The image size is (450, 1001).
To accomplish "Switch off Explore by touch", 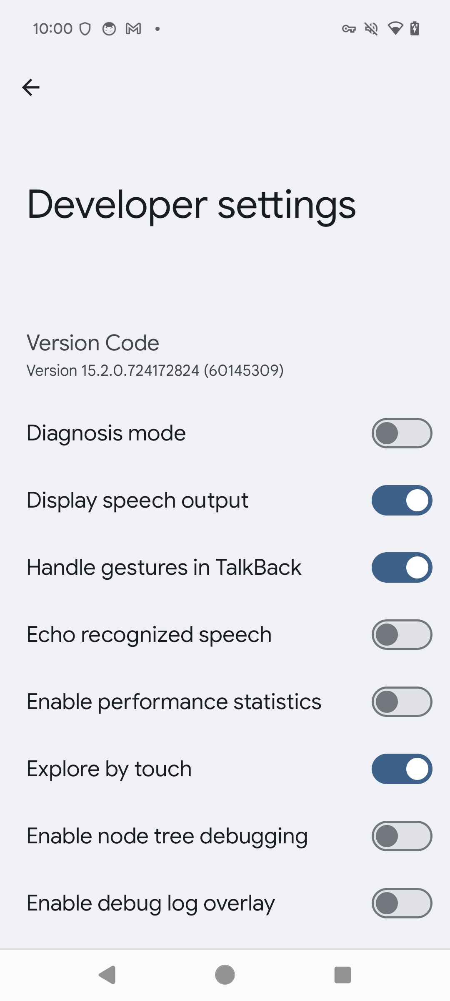I will pos(402,769).
